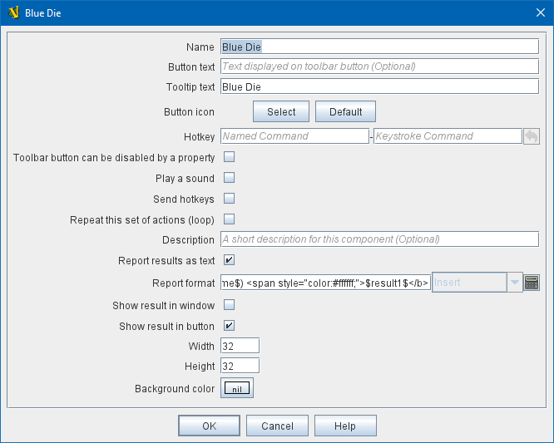The image size is (554, 443).
Task: Uncheck Report results as text
Action: coord(229,260)
